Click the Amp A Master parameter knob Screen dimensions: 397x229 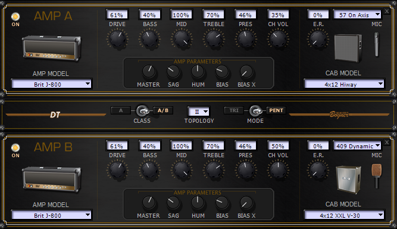coord(149,71)
